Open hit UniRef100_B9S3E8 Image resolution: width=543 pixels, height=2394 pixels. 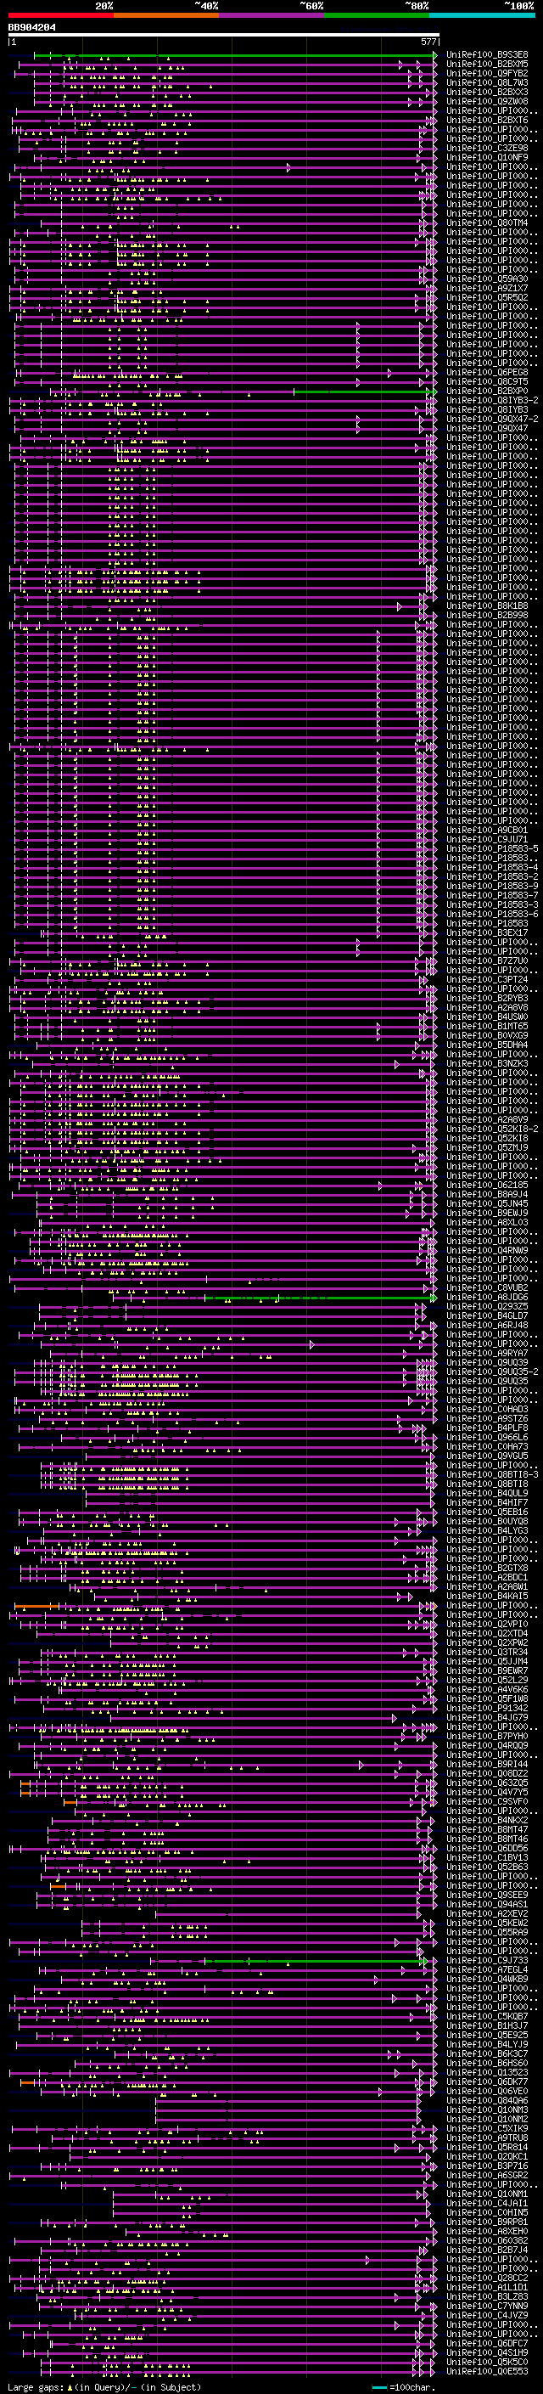487,55
